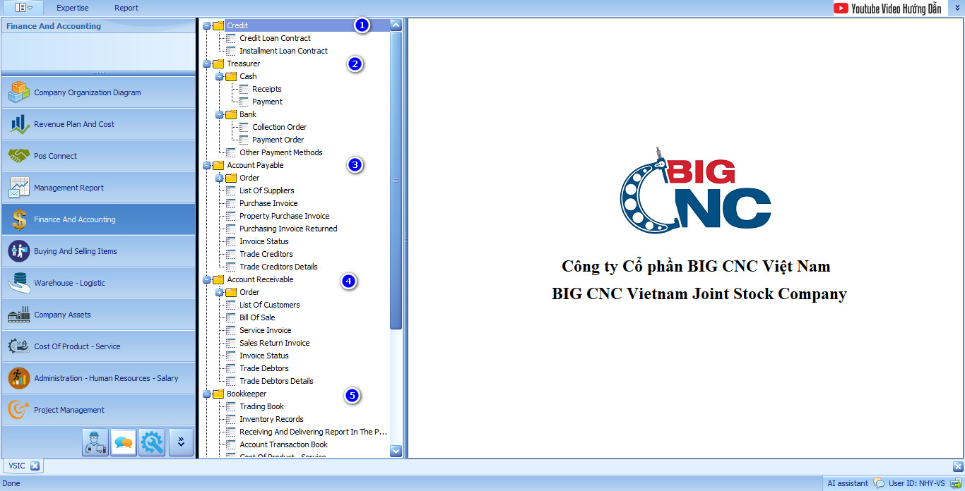
Task: Select the Pos Connect handshake icon
Action: pos(19,156)
